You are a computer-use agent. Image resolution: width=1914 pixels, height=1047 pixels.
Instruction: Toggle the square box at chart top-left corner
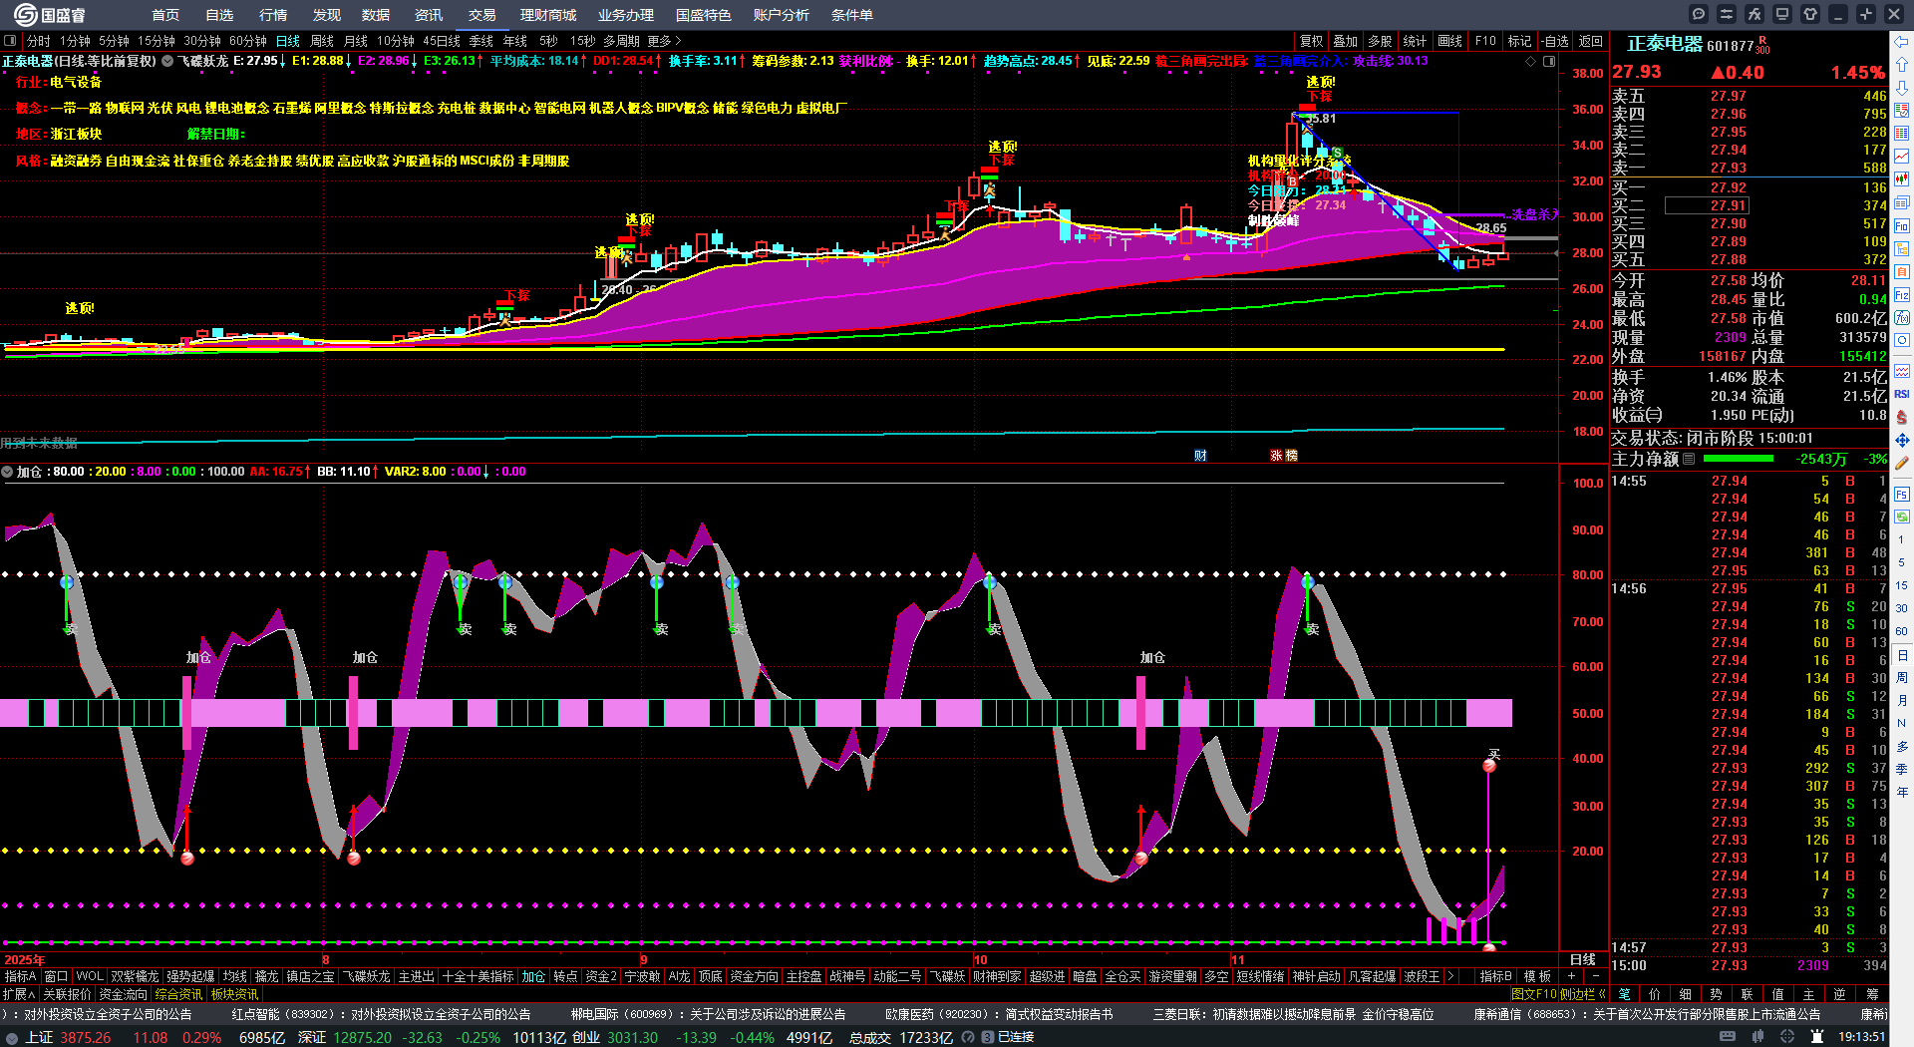coord(10,41)
